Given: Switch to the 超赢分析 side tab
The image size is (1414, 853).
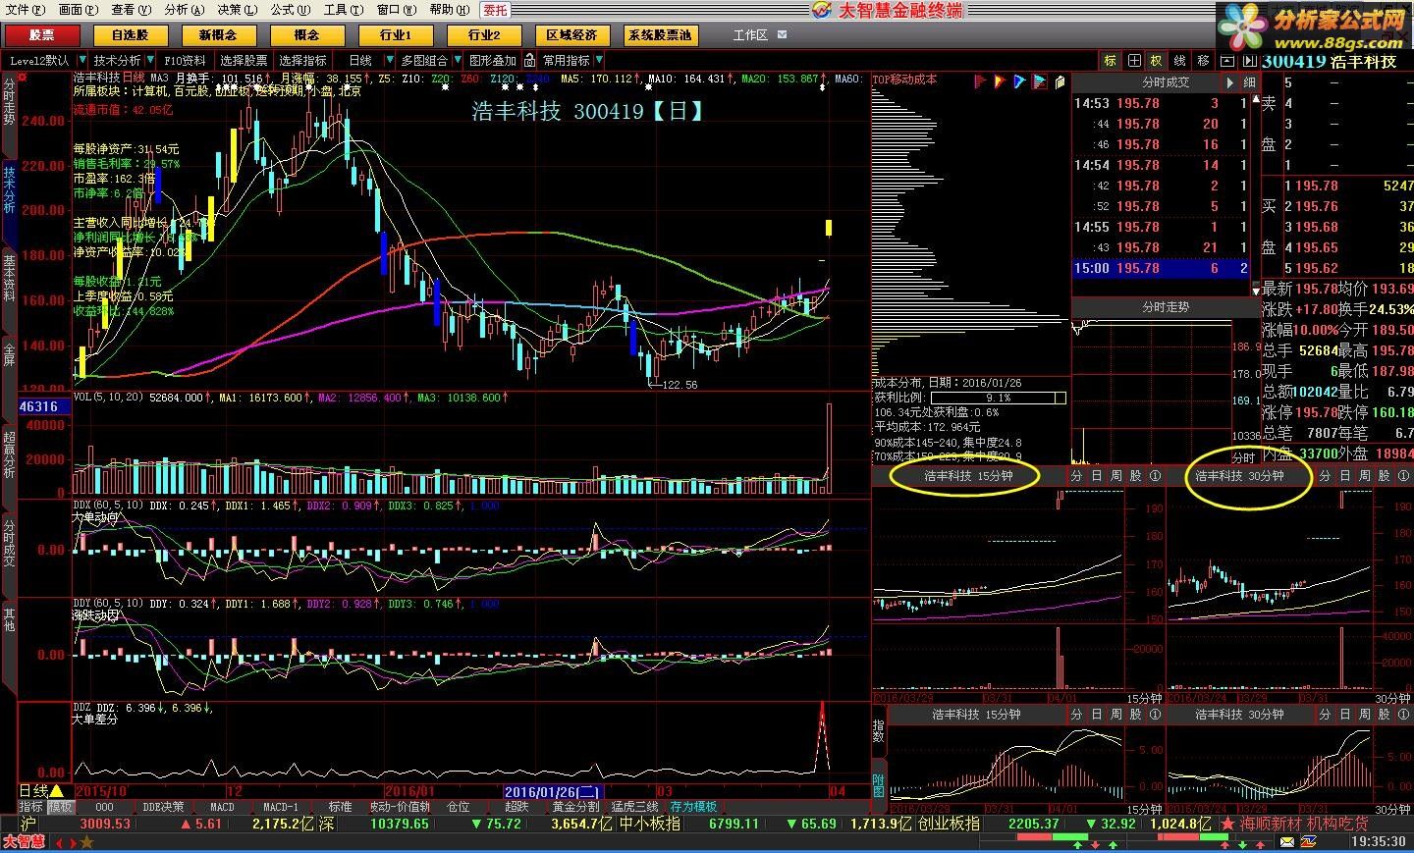Looking at the screenshot, I should click(x=9, y=454).
